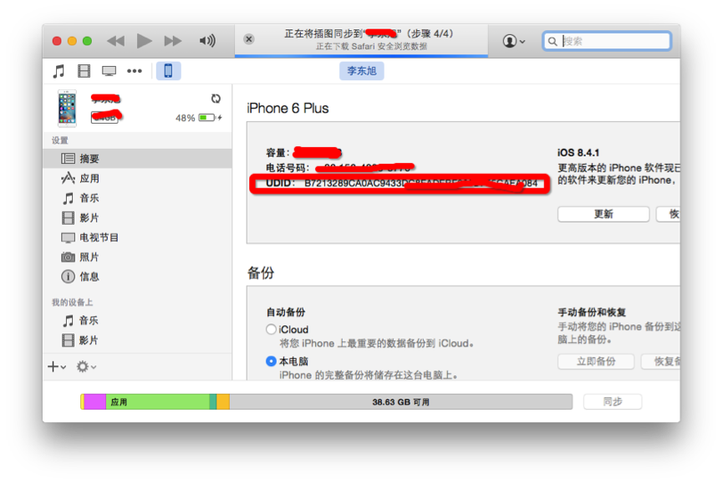The height and width of the screenshot is (484, 723).
Task: Select the iPhone device button
Action: click(168, 71)
